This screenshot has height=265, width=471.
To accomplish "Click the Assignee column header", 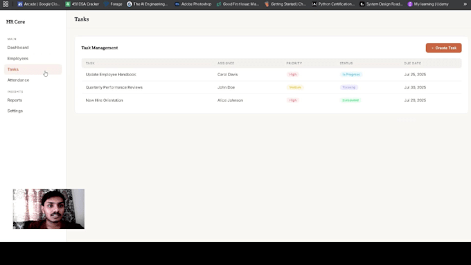I will [x=226, y=64].
